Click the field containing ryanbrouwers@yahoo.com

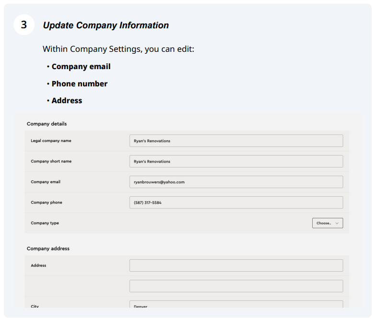point(236,182)
